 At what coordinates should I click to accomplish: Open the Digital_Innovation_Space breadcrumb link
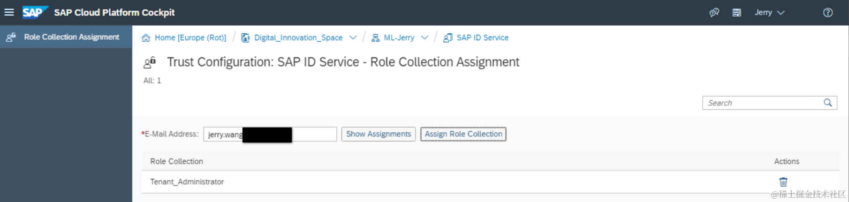[298, 38]
